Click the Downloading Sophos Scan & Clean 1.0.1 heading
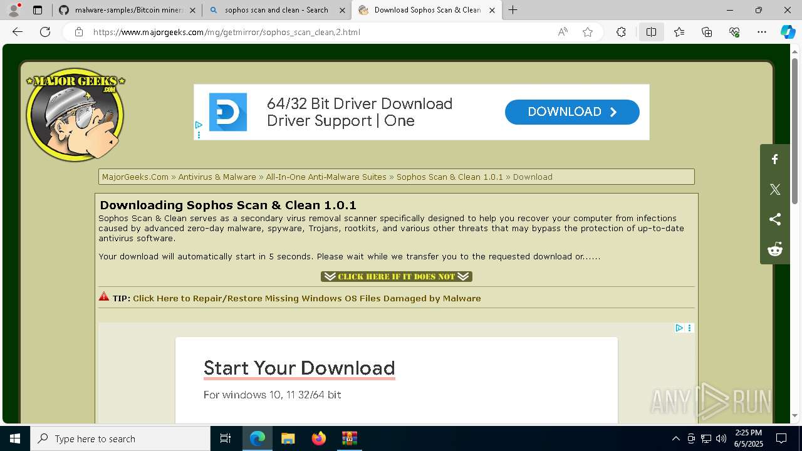 [228, 205]
